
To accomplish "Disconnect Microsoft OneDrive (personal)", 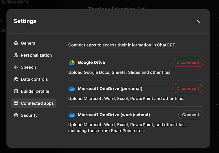I will 188,89.
